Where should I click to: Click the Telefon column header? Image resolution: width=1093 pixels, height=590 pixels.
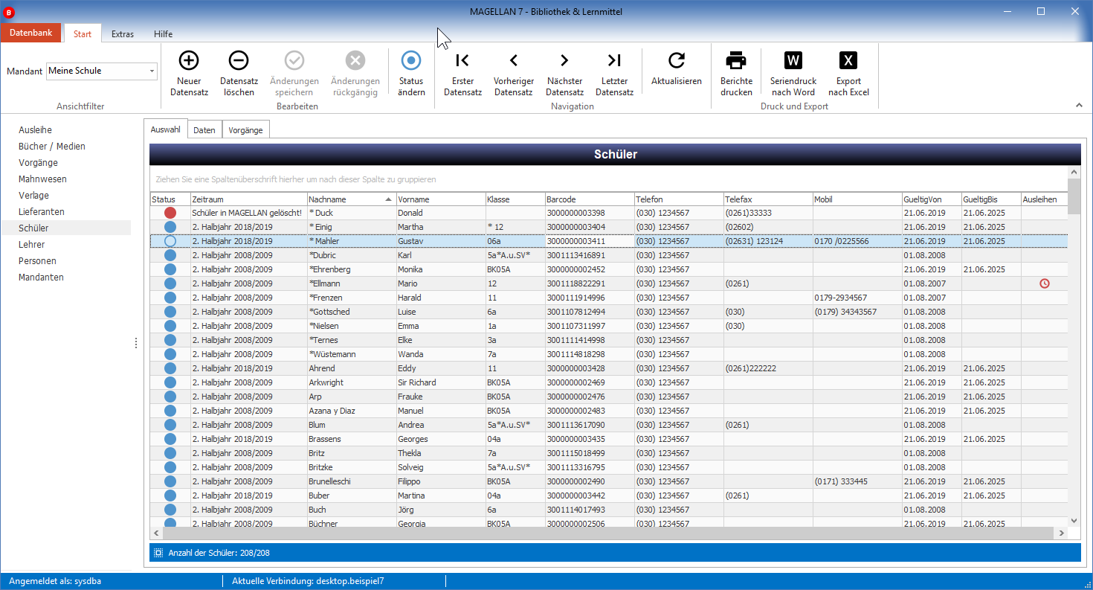tap(678, 199)
